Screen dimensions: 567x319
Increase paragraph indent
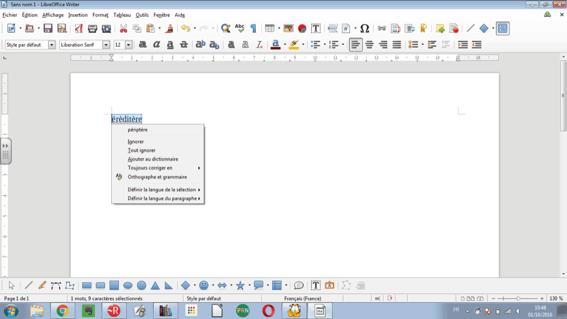coord(463,44)
